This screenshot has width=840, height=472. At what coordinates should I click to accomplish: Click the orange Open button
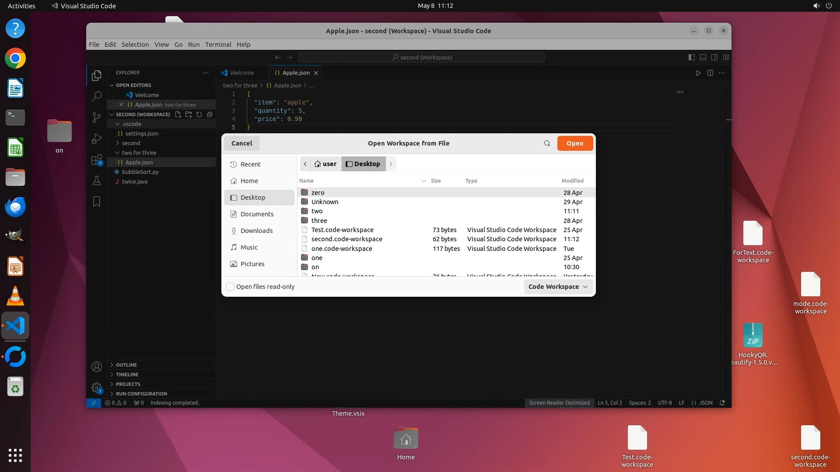click(x=575, y=143)
